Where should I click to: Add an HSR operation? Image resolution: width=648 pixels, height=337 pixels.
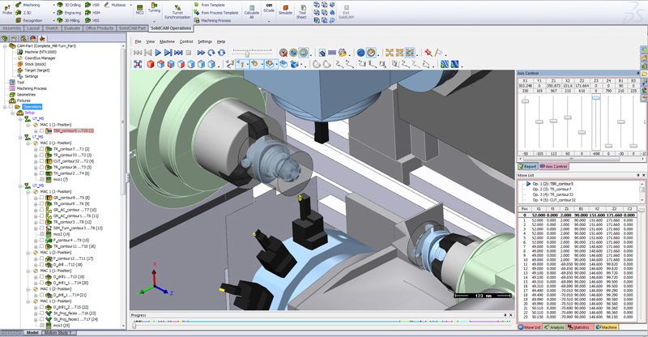(92, 5)
